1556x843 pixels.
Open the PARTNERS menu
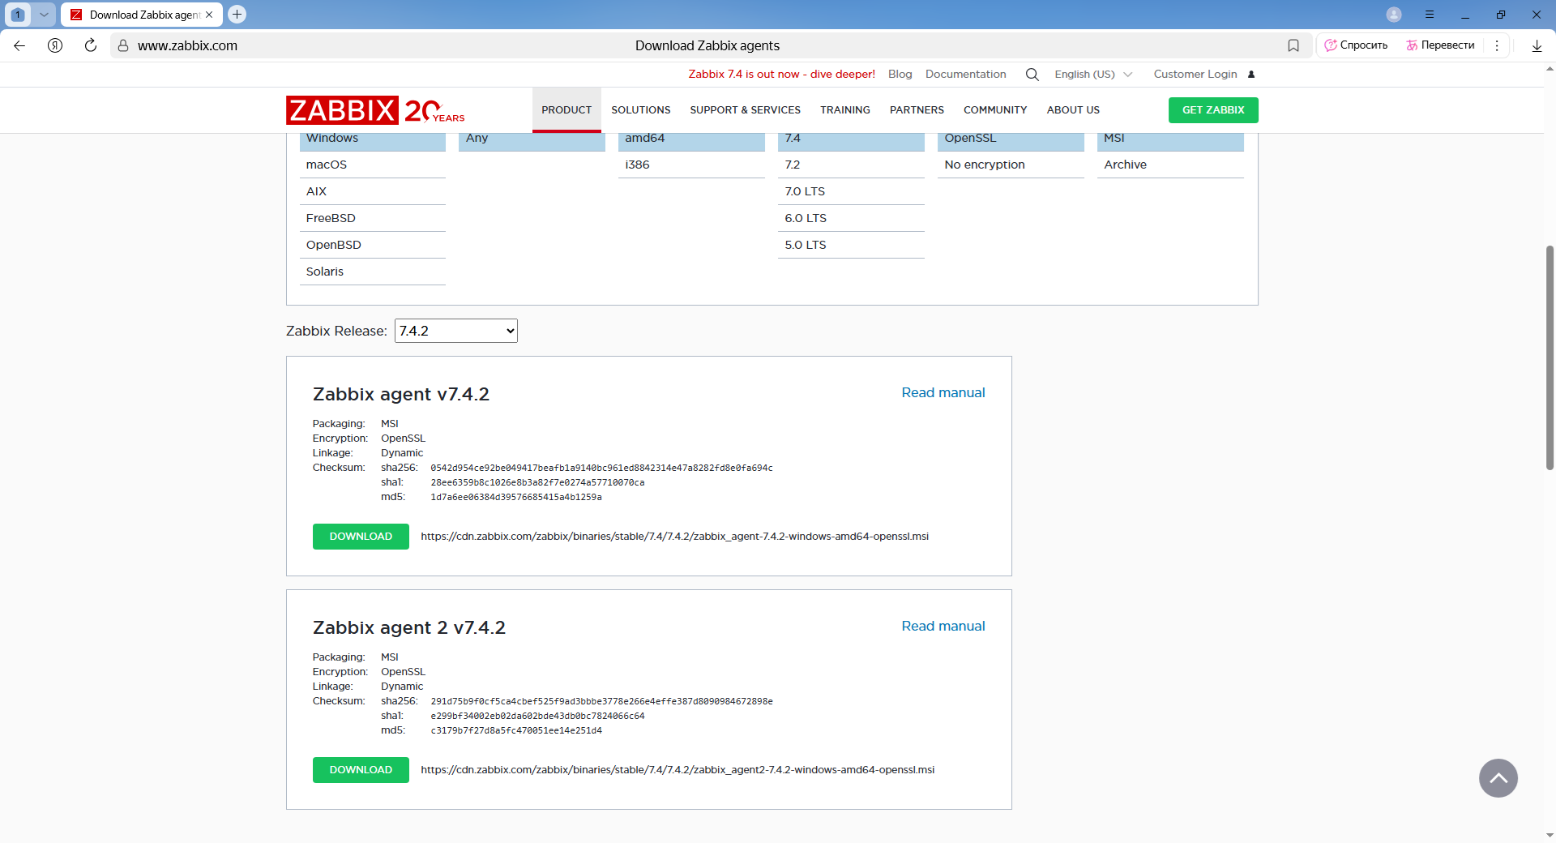tap(917, 110)
